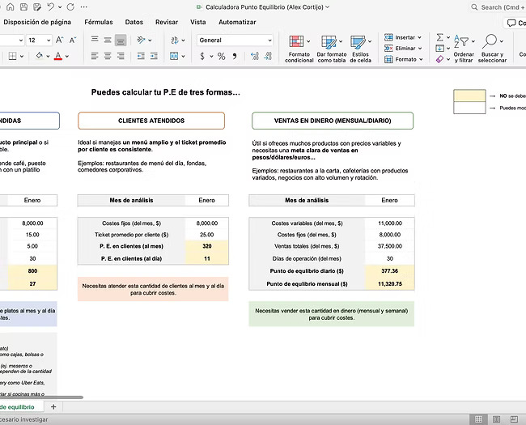Viewport: 526px width, 425px height.
Task: Switch to the Revisar tab
Action: coord(167,22)
